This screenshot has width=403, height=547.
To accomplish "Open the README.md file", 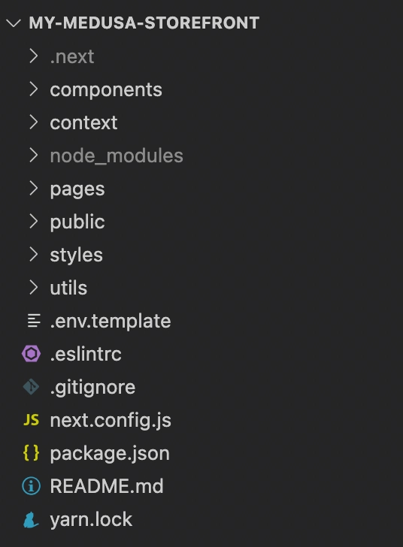I will pyautogui.click(x=201, y=486).
